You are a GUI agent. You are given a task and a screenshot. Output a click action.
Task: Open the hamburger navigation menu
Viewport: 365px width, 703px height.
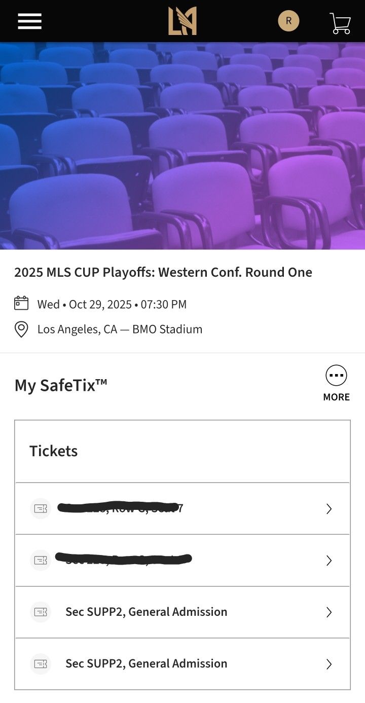coord(29,21)
